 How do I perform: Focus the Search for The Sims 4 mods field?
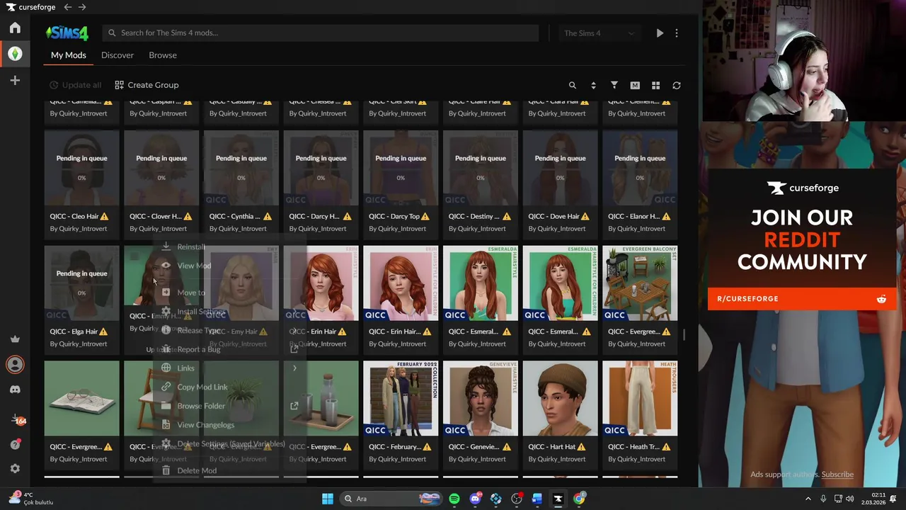click(x=321, y=33)
